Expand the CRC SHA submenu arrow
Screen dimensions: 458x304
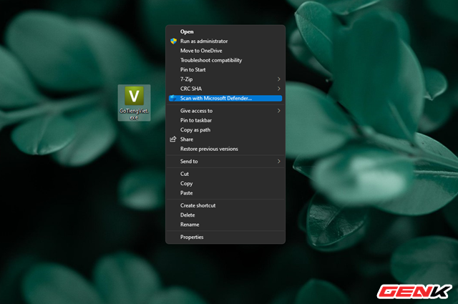[x=278, y=89]
